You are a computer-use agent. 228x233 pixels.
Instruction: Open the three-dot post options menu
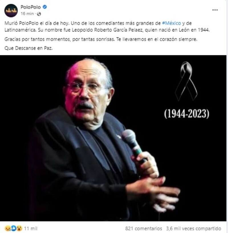point(215,10)
